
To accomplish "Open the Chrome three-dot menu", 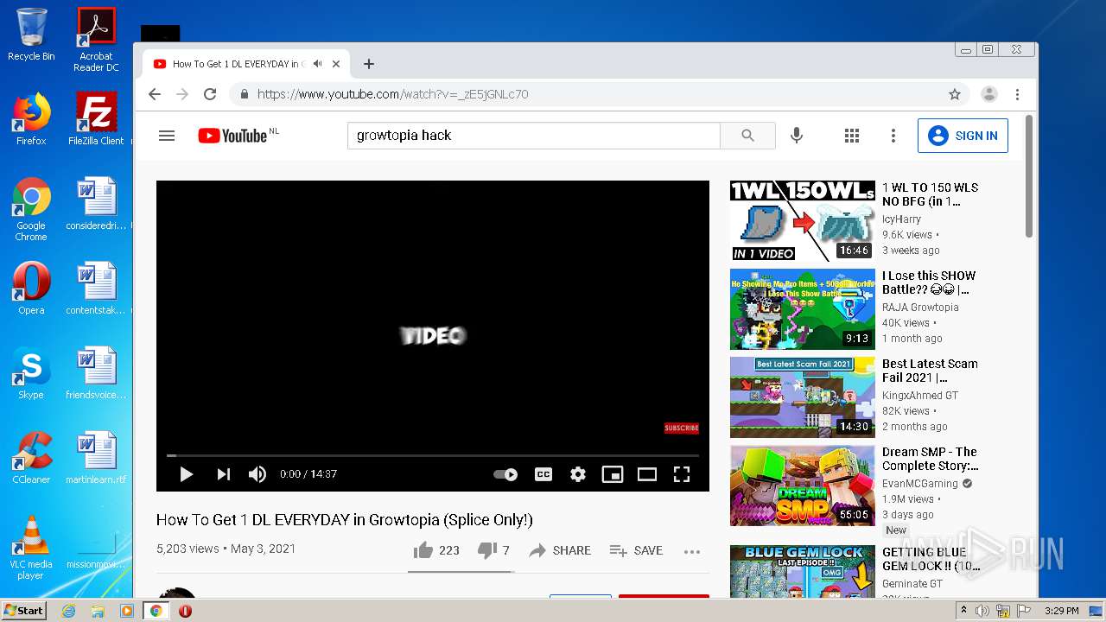I will tap(1017, 94).
